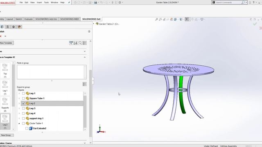This screenshot has width=262, height=147.
Task: Uncheck the Leg-2 checkbox
Action: click(23, 103)
